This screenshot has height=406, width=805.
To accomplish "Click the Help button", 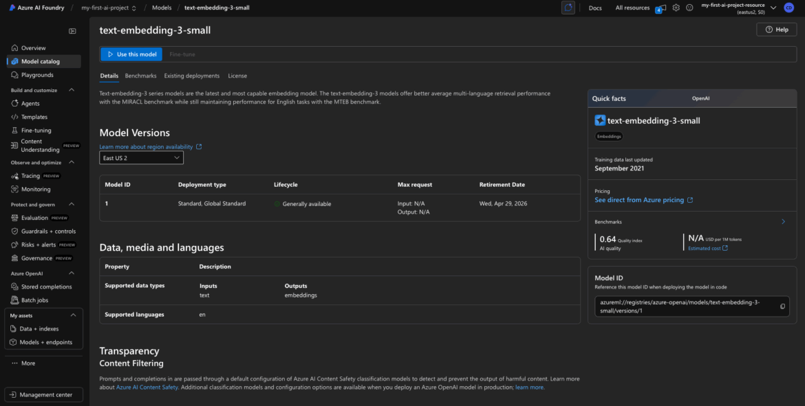I will [776, 30].
